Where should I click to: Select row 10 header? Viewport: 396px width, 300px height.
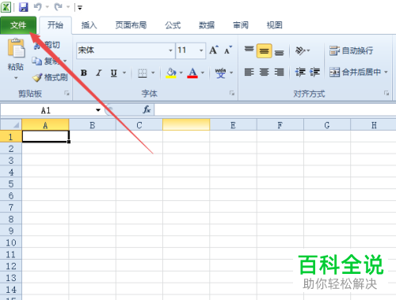[x=11, y=243]
